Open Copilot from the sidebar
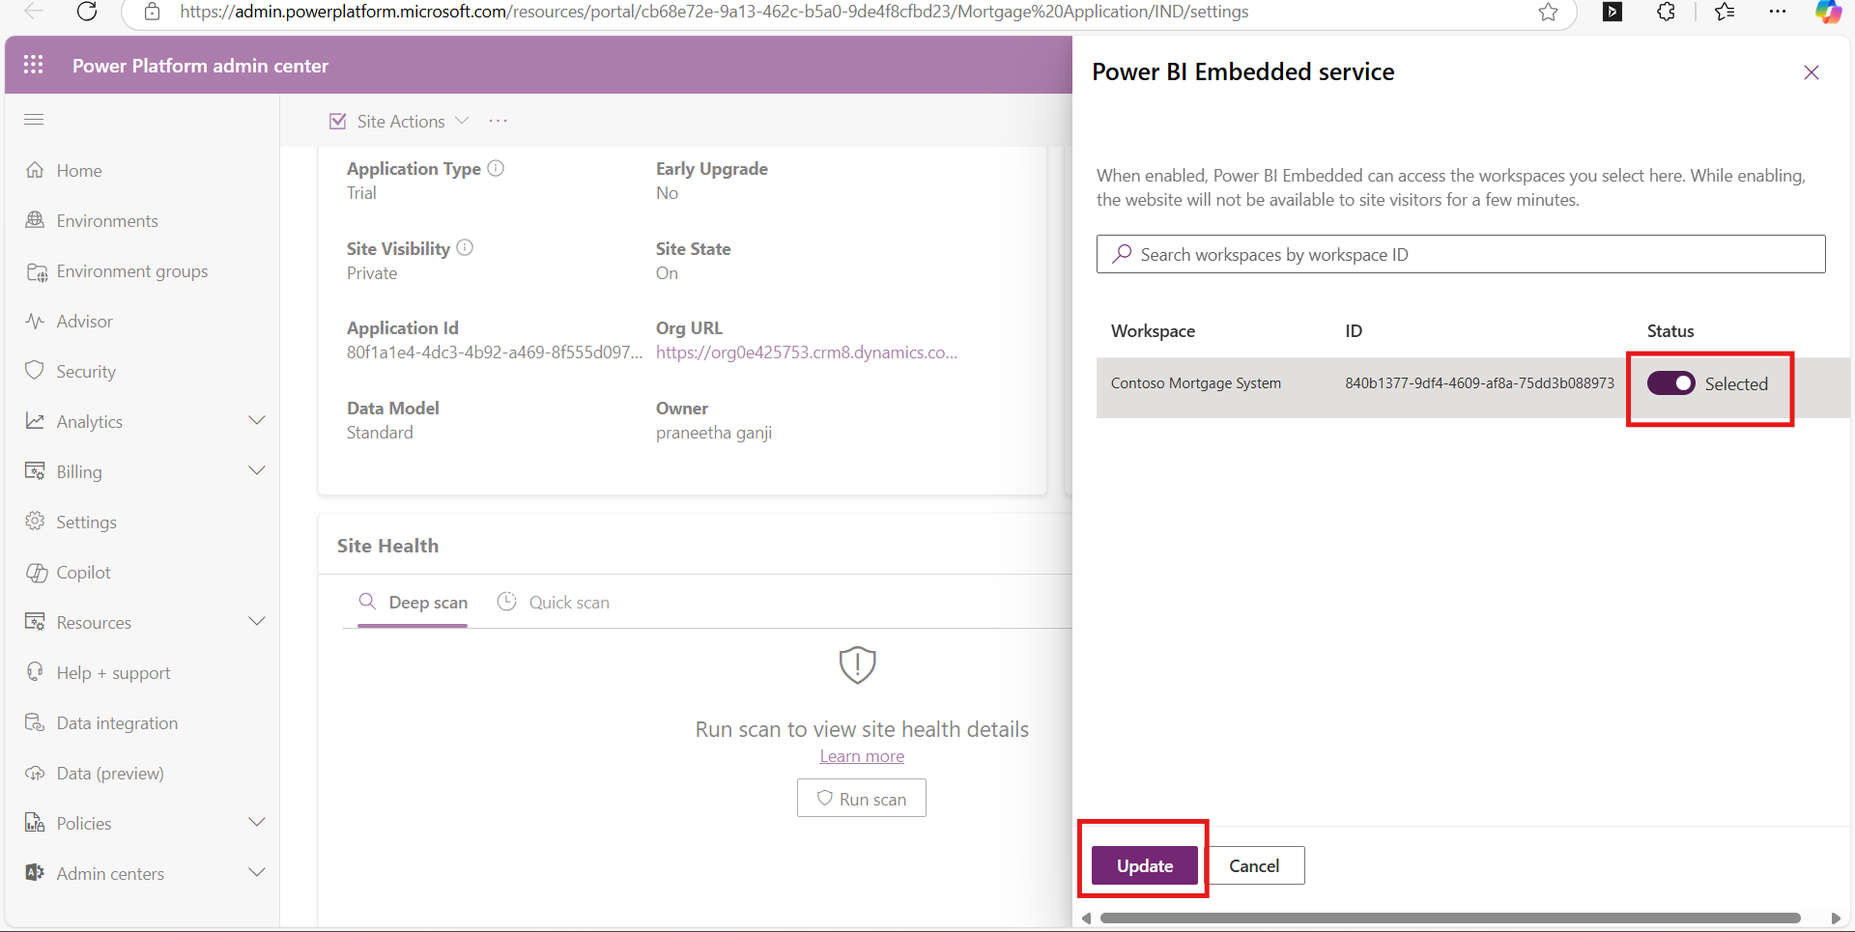 click(37, 573)
